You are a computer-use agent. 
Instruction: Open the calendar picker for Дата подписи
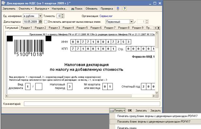tap(40, 22)
